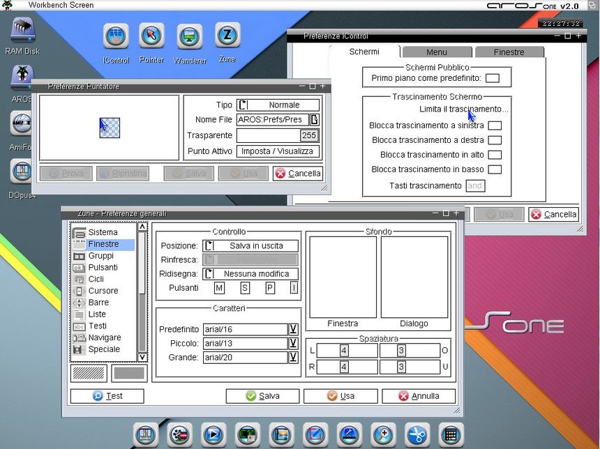Open the IControl desktop icon

tap(116, 36)
